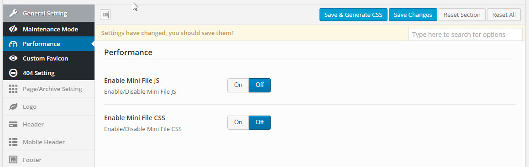
Task: Click the Maintenance Mode crossed-eye icon
Action: coord(13,29)
